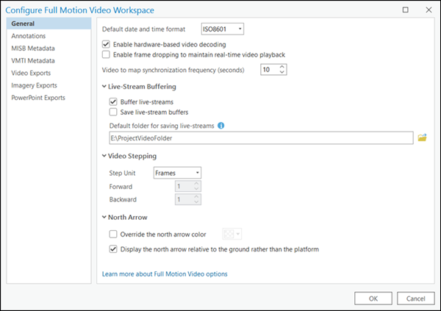Click the info icon beside default folder label
Image resolution: width=441 pixels, height=311 pixels.
coord(220,125)
